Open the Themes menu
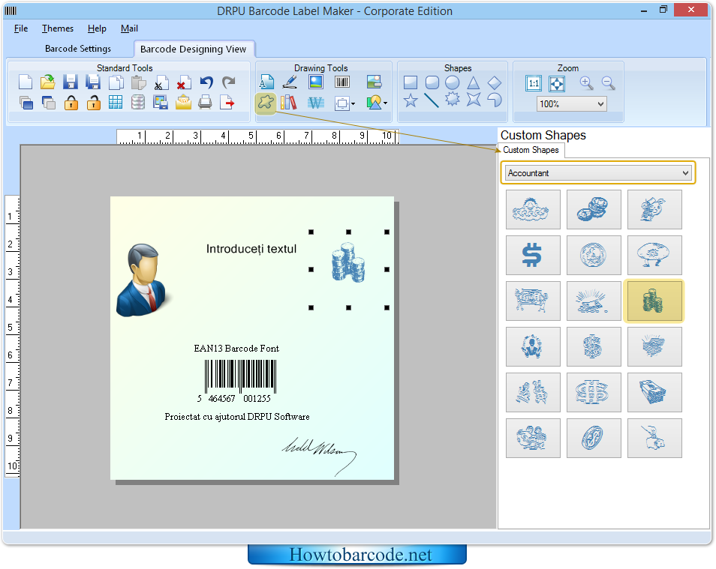 58,28
